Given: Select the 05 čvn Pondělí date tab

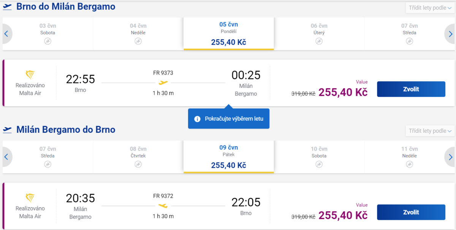Looking at the screenshot, I should 228,33.
